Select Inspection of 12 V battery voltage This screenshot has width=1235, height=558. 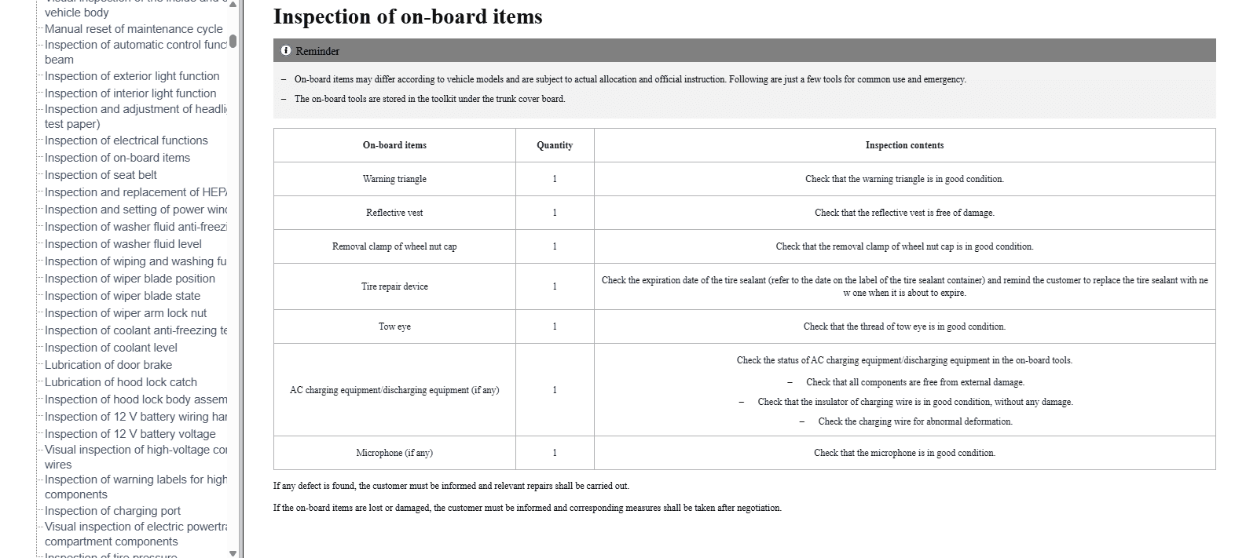click(130, 434)
